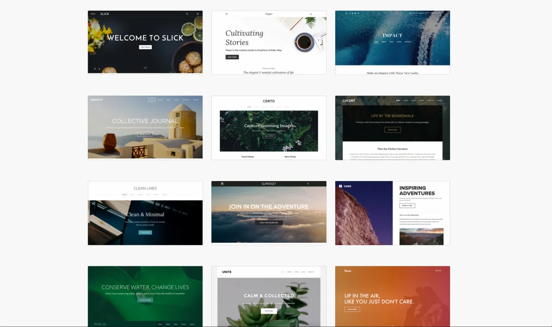Click the Facebook icon on Impact
The image size is (552, 327).
point(350,13)
